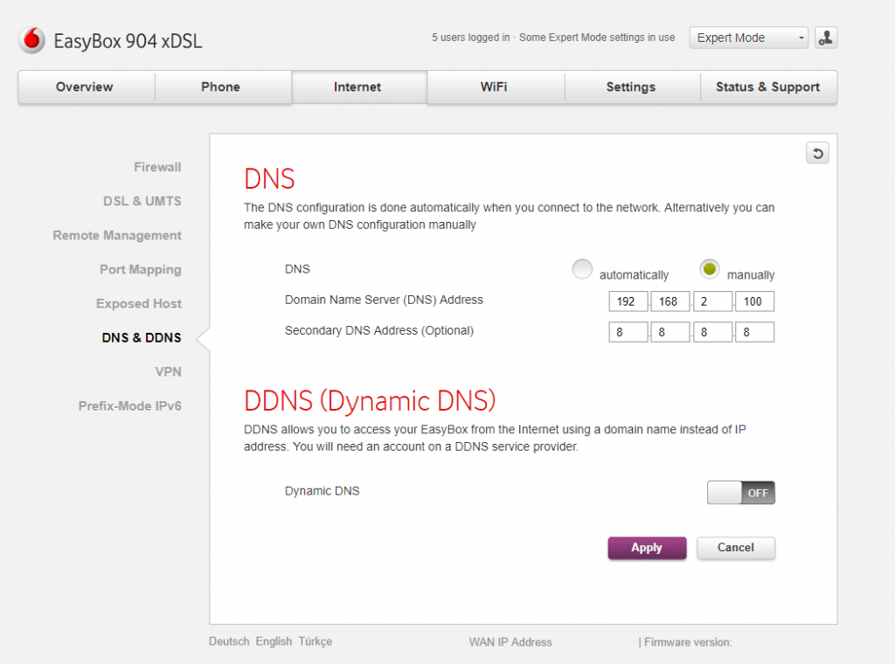Click the user account icon beside Expert Mode
Image resolution: width=895 pixels, height=664 pixels.
(x=826, y=38)
